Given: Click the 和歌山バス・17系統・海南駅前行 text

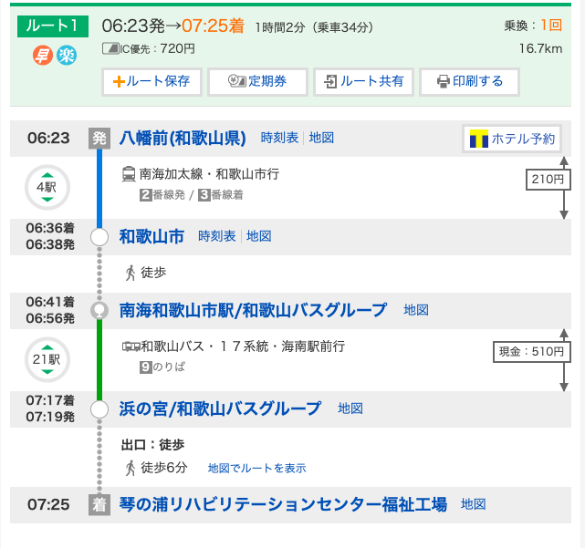Looking at the screenshot, I should (x=243, y=346).
